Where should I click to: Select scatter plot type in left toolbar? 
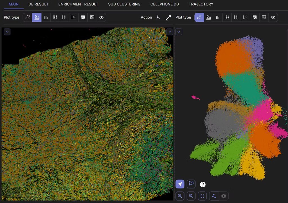click(28, 17)
